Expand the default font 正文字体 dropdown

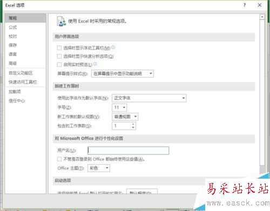click(x=149, y=98)
